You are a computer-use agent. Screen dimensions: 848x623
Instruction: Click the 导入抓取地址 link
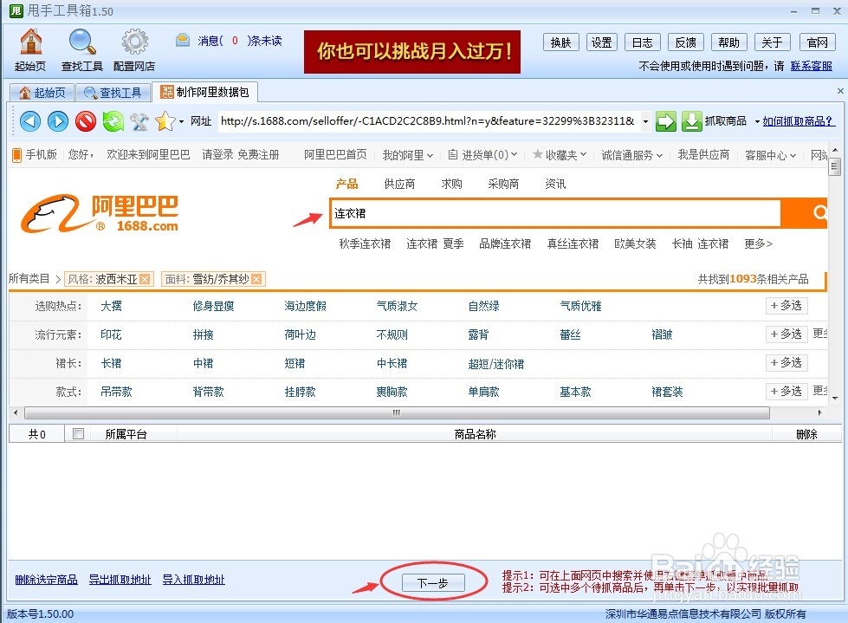tap(194, 580)
